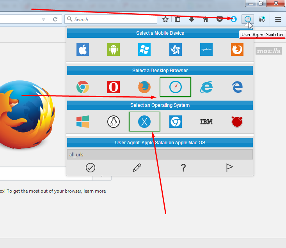Choose Chrome as desktop browser
The height and width of the screenshot is (248, 286).
[83, 87]
